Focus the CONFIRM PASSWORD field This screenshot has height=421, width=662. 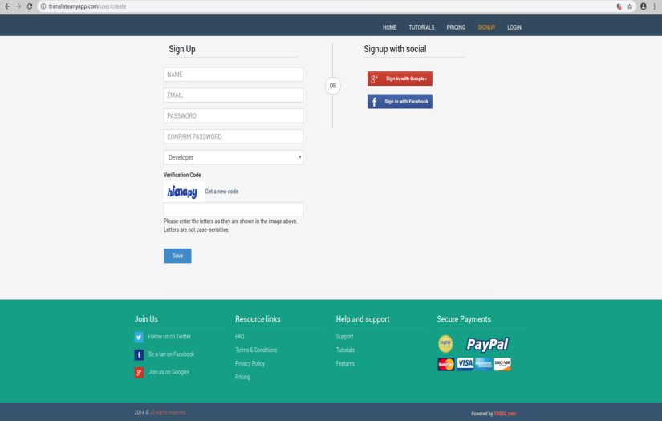coord(233,136)
